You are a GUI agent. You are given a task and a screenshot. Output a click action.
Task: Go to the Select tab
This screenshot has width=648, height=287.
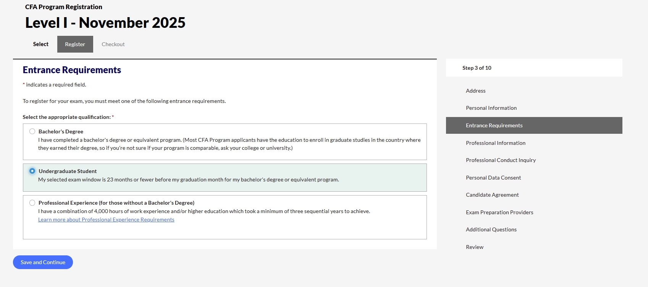(x=40, y=44)
